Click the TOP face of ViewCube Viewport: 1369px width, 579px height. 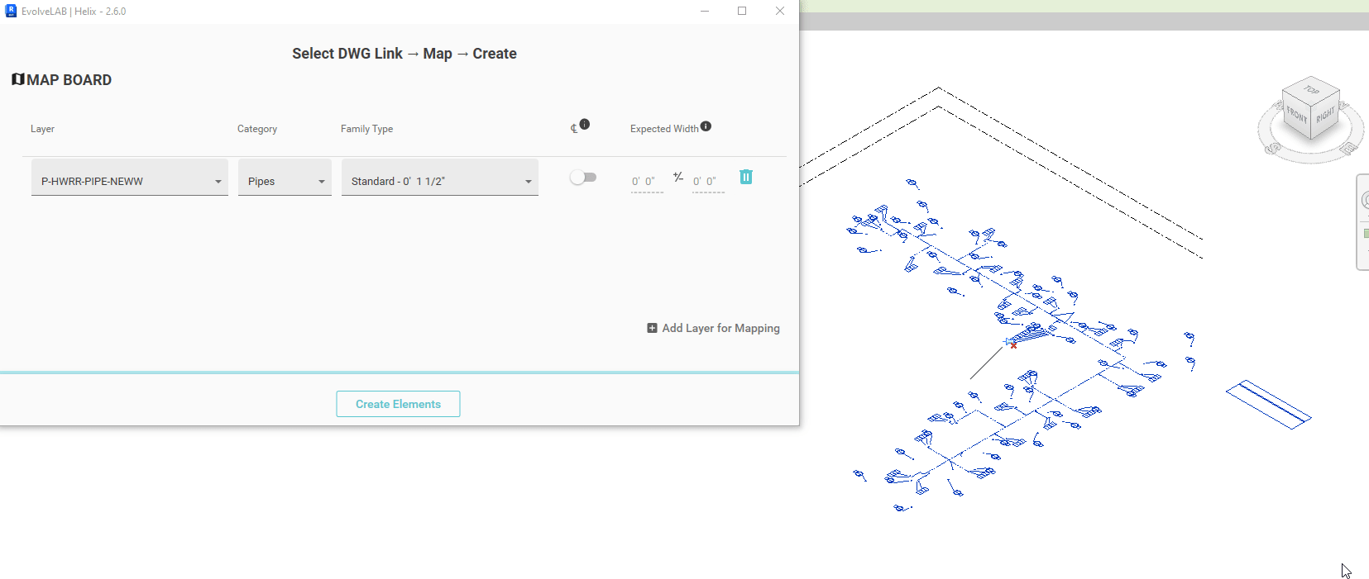point(1312,89)
